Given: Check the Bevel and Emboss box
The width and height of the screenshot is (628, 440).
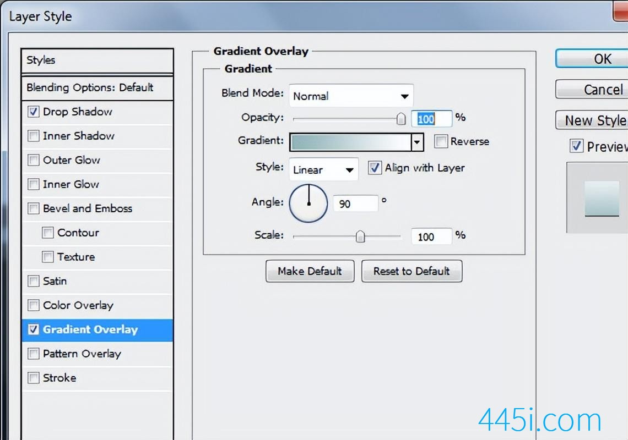Looking at the screenshot, I should 34,208.
